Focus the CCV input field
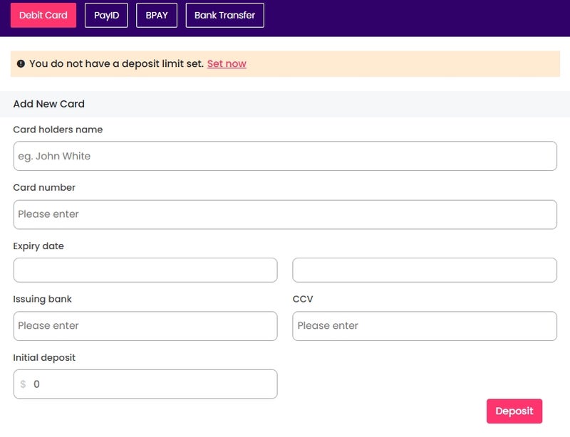 [x=425, y=326]
